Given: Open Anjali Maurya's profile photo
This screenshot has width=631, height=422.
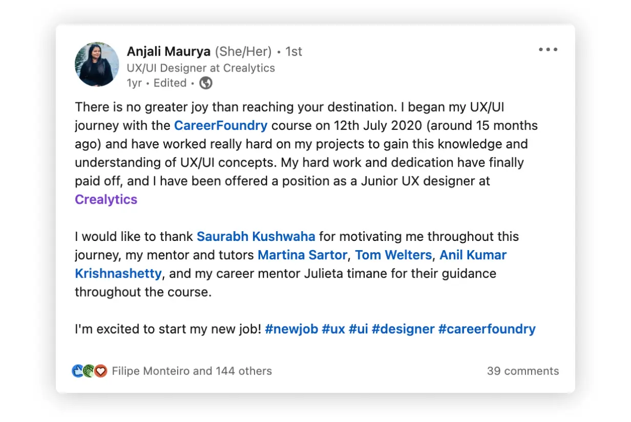Looking at the screenshot, I should pos(96,64).
